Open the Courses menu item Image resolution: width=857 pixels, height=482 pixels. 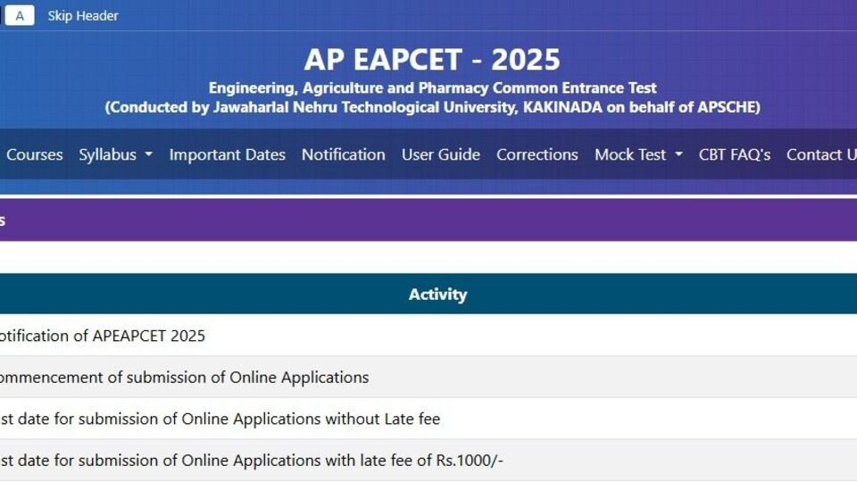pyautogui.click(x=35, y=154)
